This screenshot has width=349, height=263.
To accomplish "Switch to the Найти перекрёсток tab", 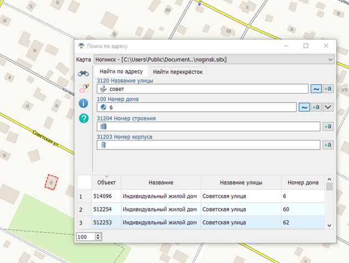I will [x=179, y=71].
